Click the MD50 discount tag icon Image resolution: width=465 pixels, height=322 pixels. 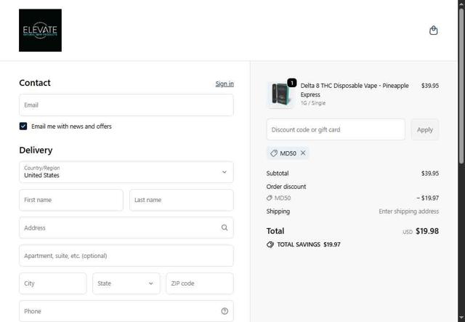click(274, 153)
